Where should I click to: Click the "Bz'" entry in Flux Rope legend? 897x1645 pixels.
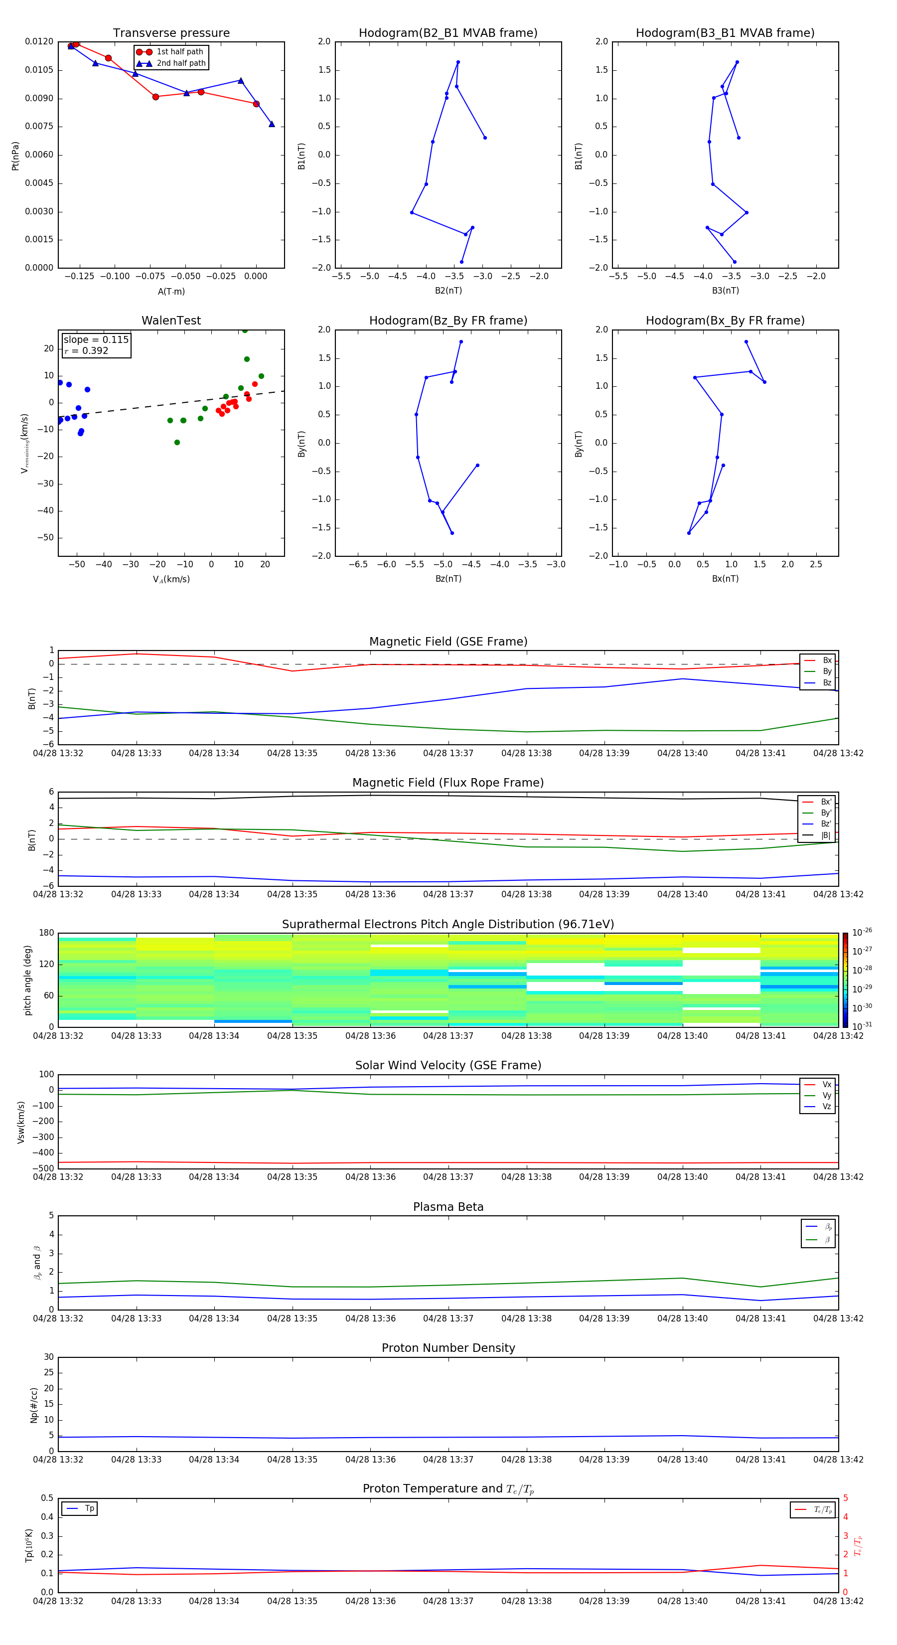[817, 824]
